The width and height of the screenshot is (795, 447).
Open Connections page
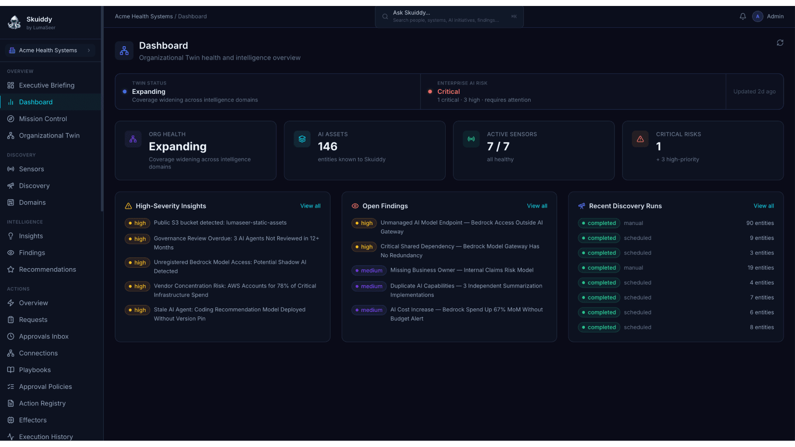pyautogui.click(x=50, y=353)
